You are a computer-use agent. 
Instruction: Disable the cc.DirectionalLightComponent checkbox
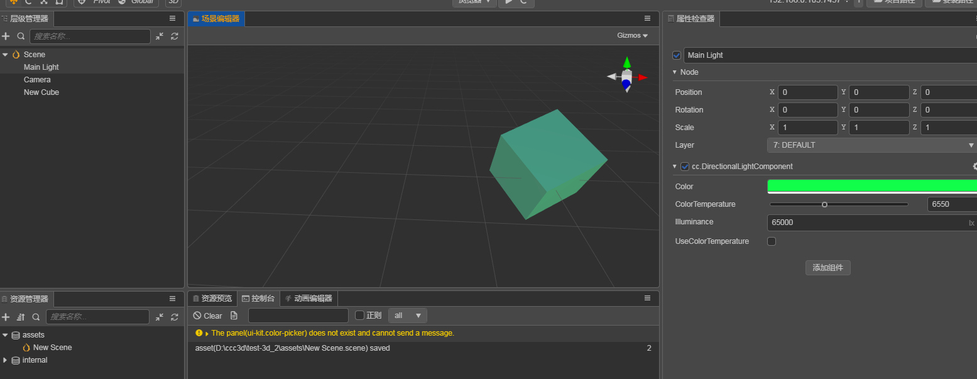(685, 167)
